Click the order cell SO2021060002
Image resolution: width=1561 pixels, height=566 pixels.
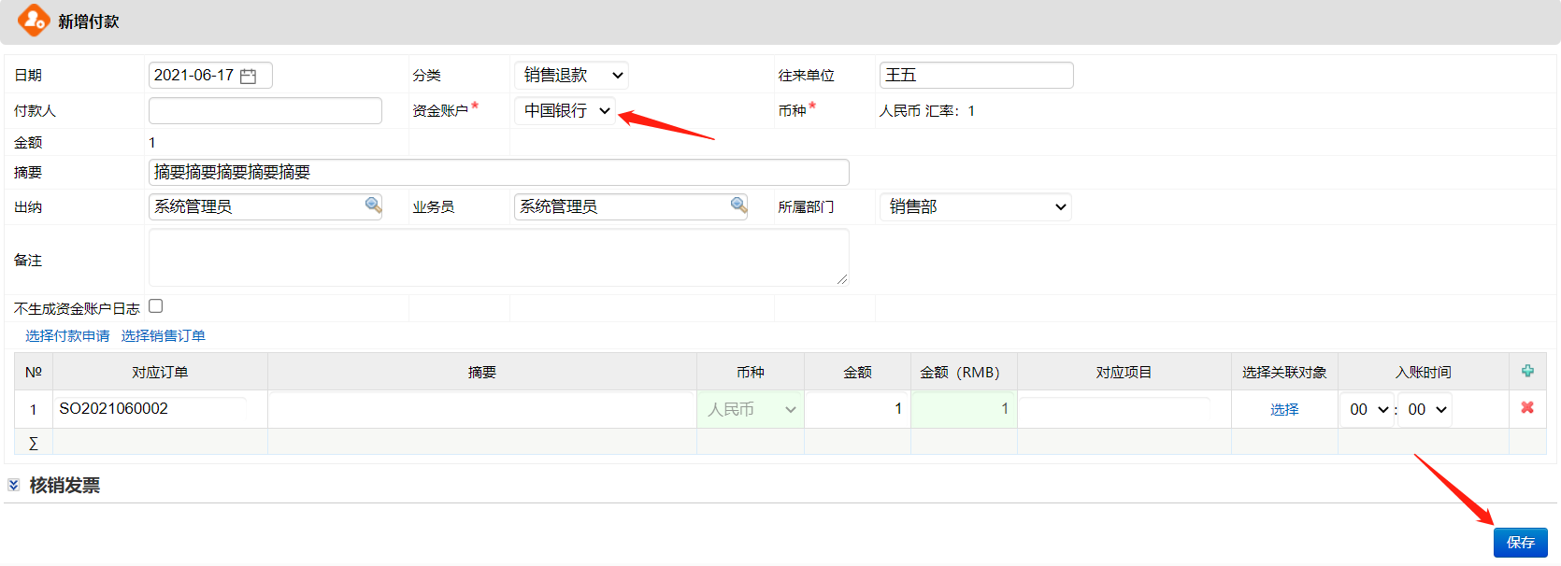[151, 408]
